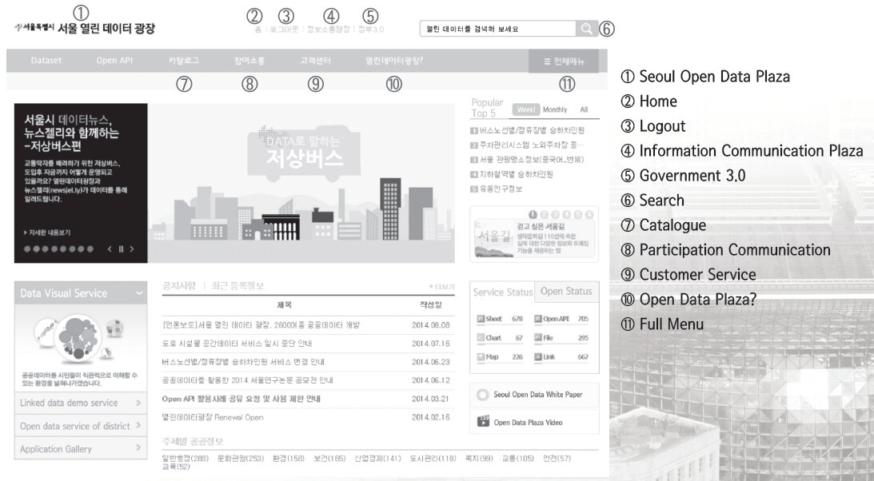Open the Renewal Open notice link
The image size is (874, 481).
[x=212, y=417]
